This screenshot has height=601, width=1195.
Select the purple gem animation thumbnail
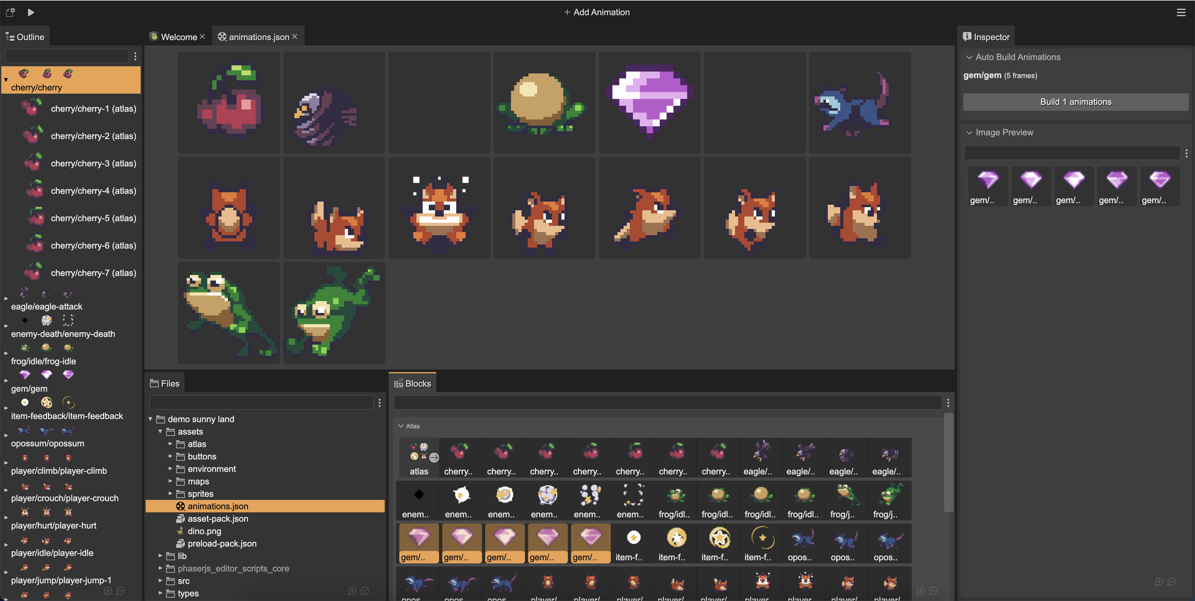(649, 102)
